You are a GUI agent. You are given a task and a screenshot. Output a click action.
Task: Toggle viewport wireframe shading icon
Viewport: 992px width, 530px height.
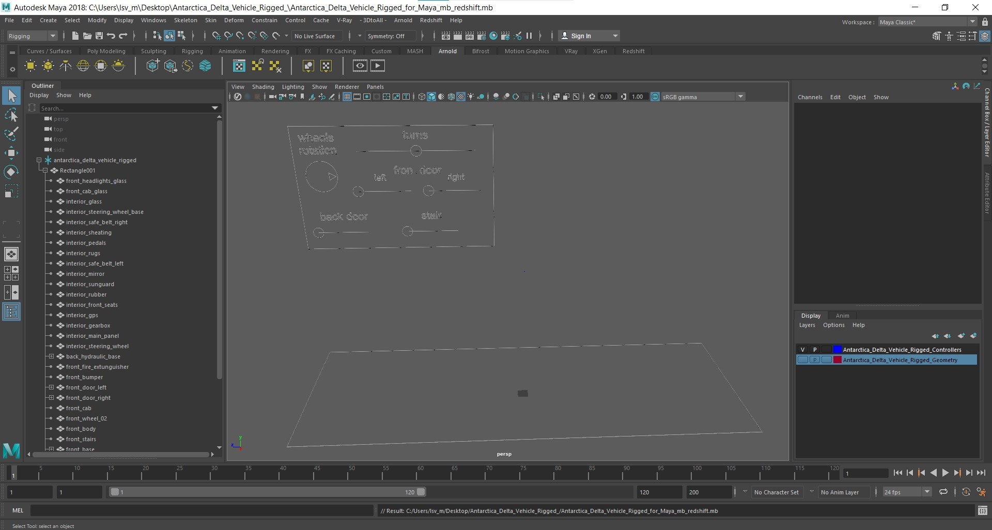(x=422, y=97)
